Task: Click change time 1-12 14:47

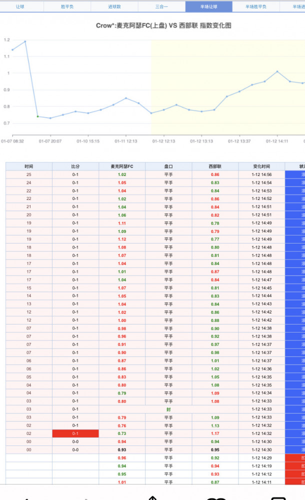Action: 261,280
